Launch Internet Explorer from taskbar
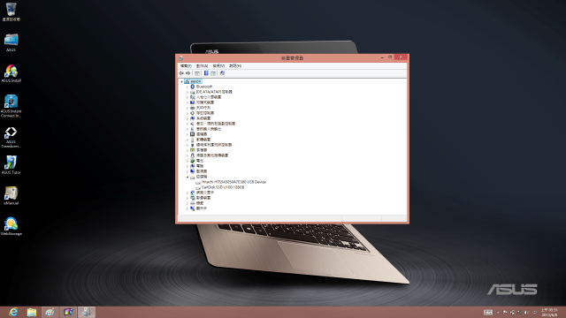The width and height of the screenshot is (566, 318). coord(13,312)
